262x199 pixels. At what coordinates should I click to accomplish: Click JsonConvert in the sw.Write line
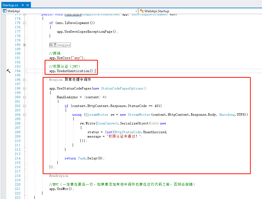(x=107, y=123)
